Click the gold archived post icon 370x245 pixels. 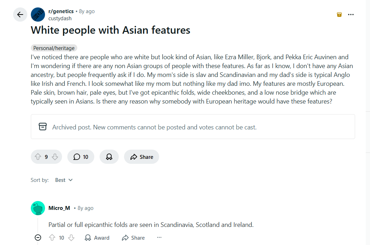(339, 15)
